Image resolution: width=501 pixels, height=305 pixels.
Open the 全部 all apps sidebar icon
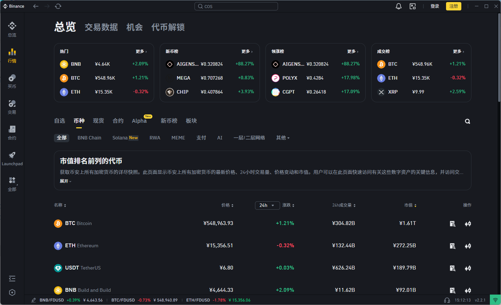point(12,184)
